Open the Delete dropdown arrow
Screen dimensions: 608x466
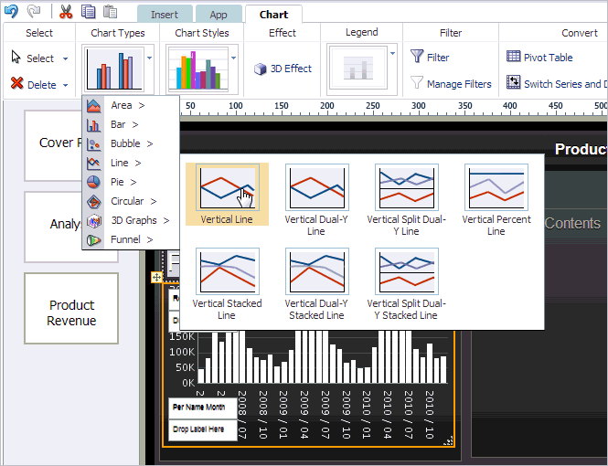[x=65, y=85]
